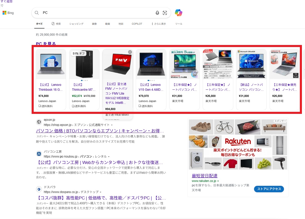Click the 新品 ノートパソコン product title
305x219 pixels.
click(x=251, y=87)
